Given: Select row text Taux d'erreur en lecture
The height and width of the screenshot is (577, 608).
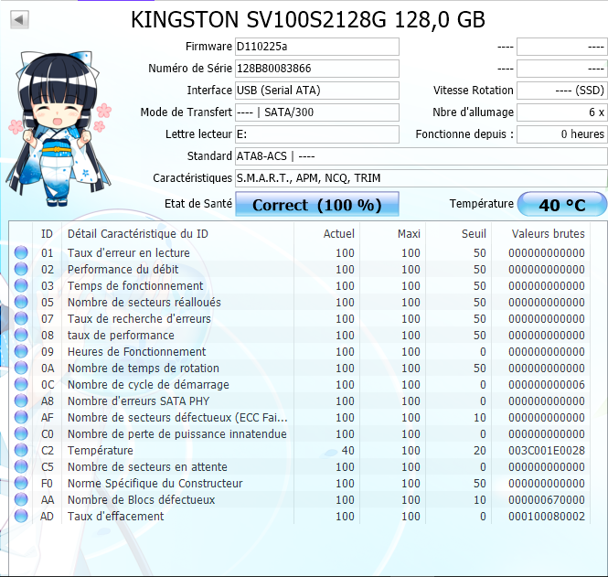Looking at the screenshot, I should point(129,252).
